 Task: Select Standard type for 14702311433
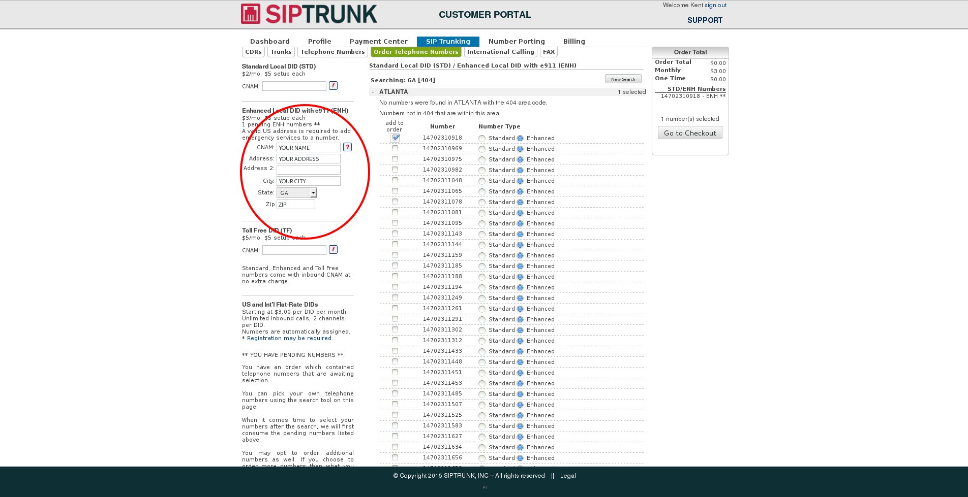pos(482,352)
